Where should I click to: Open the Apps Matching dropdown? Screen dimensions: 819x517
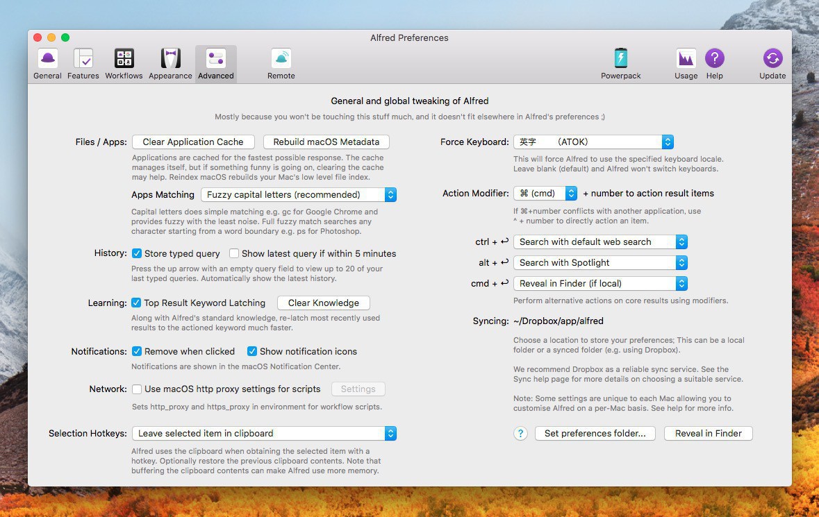click(298, 195)
